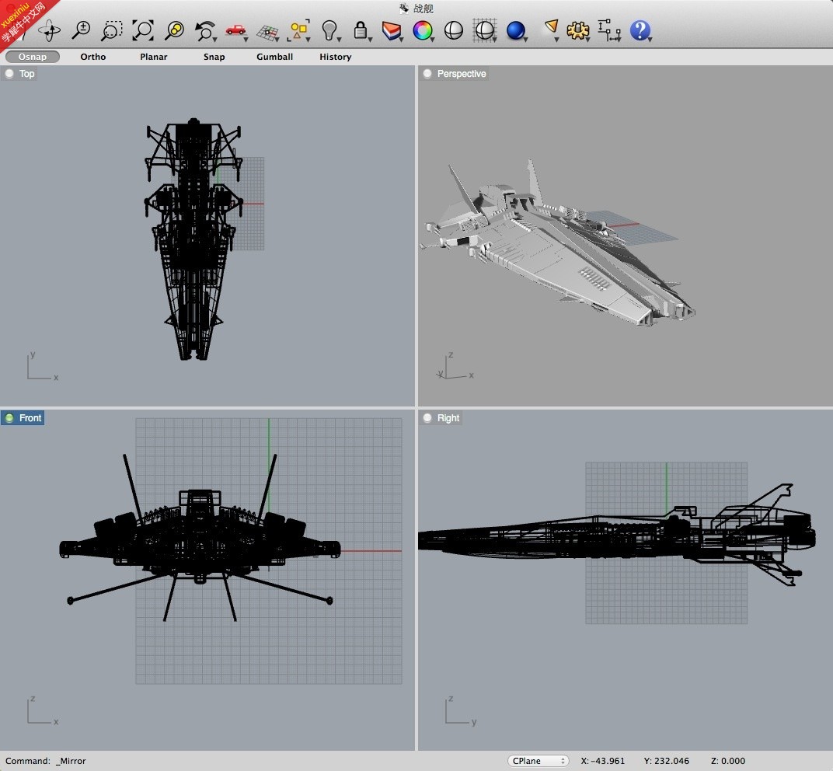Select the Dimension tool icon

point(608,30)
